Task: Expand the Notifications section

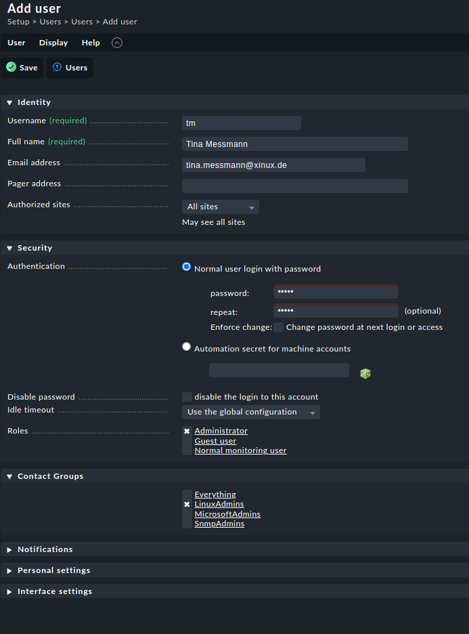Action: pyautogui.click(x=9, y=549)
